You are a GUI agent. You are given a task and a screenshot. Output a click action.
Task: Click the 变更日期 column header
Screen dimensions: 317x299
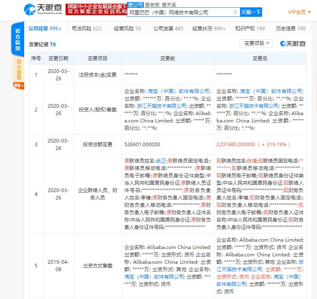click(x=58, y=59)
